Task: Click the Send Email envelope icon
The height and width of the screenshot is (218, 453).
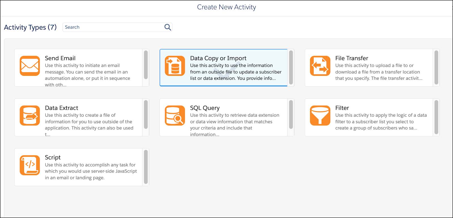Action: 30,66
